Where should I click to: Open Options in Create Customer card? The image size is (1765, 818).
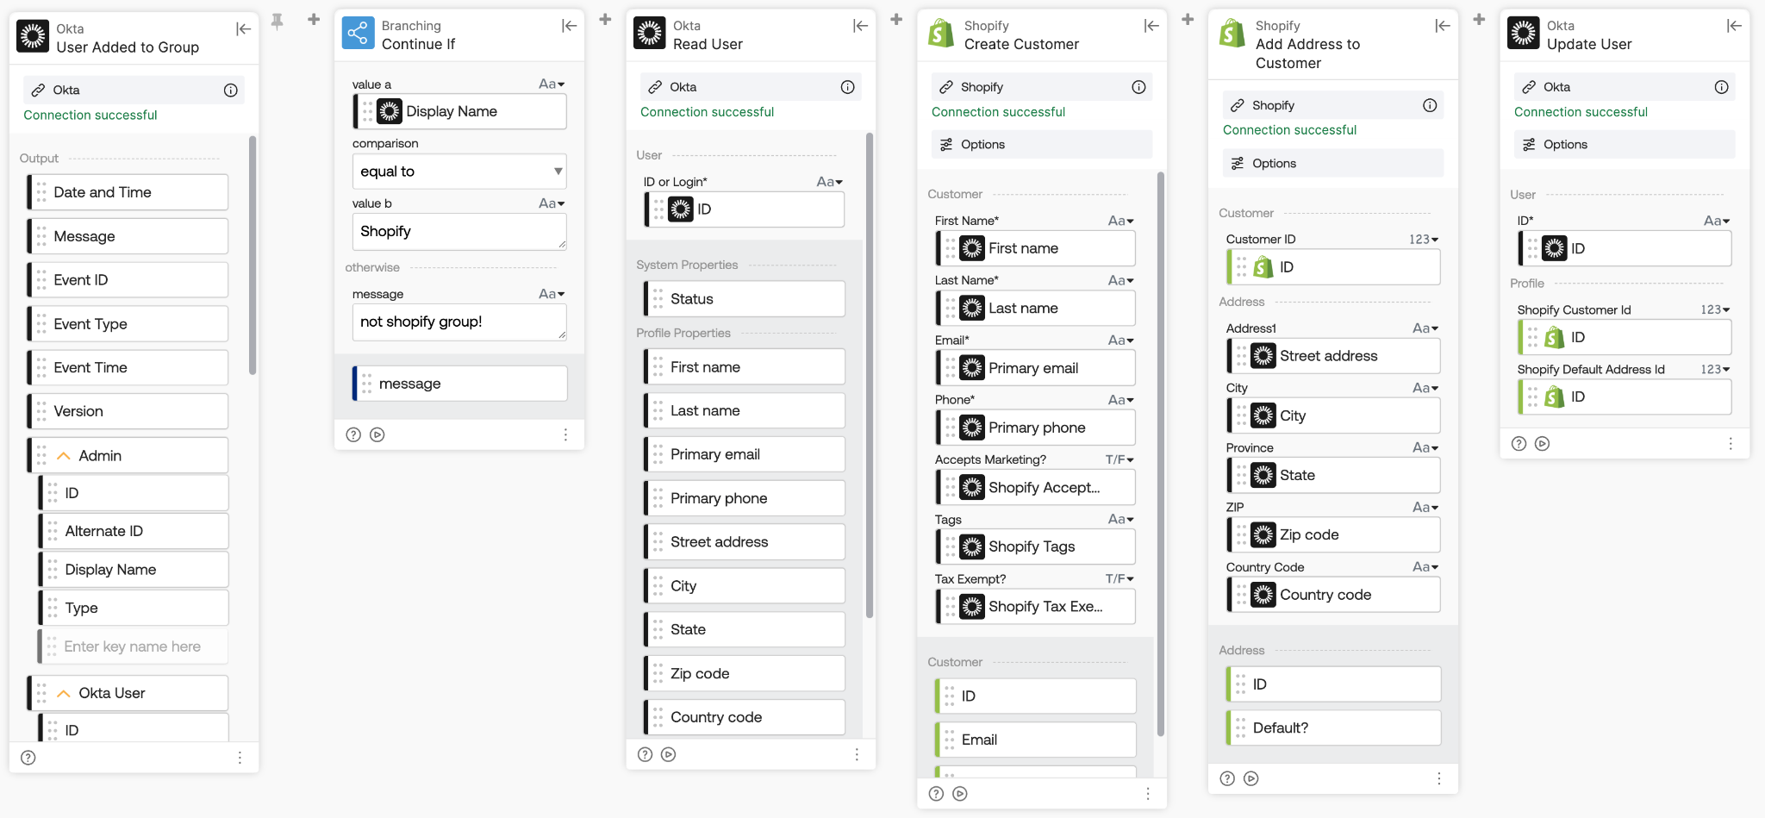(x=1041, y=145)
